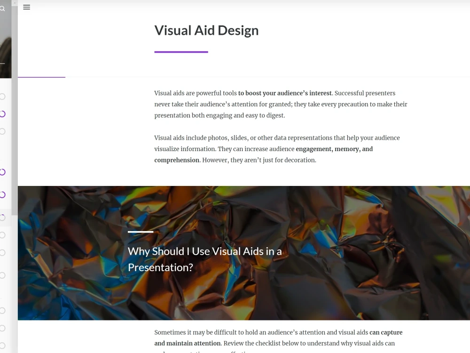
Task: Toggle the purple lesson marker to incomplete
Action: click(2, 113)
